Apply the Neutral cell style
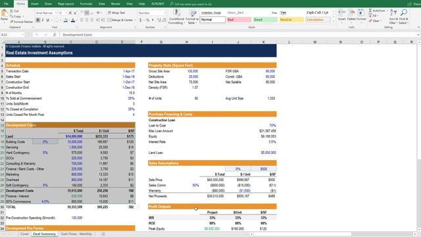Screen dimensions: 421x237 click(291, 20)
